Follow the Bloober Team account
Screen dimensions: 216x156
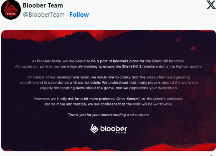tap(79, 15)
